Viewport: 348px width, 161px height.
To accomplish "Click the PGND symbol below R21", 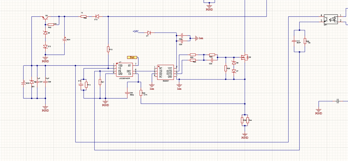I will pos(105,104).
